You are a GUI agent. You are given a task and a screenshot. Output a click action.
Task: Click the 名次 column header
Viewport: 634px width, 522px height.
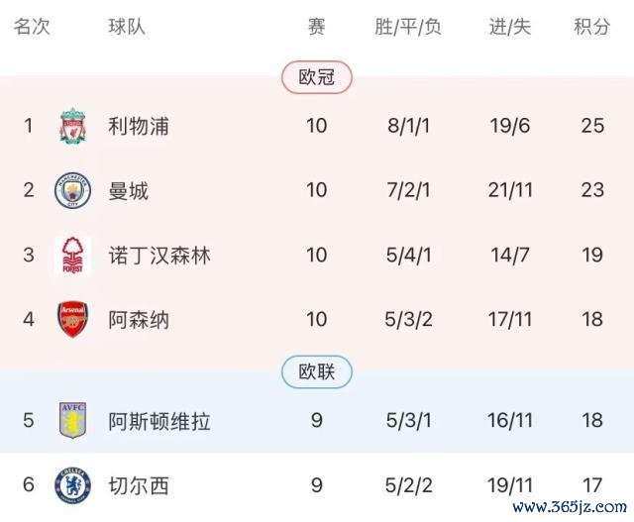click(x=32, y=27)
